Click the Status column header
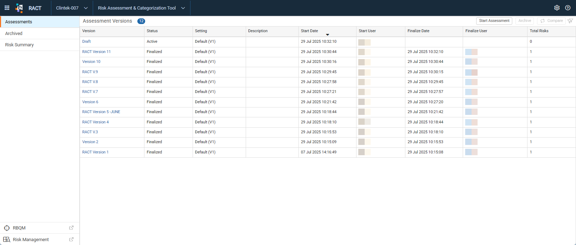 169,31
